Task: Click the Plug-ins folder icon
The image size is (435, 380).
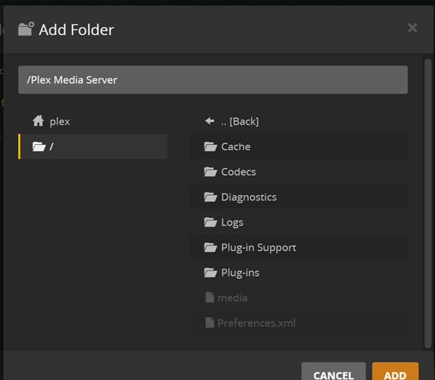Action: pyautogui.click(x=211, y=273)
